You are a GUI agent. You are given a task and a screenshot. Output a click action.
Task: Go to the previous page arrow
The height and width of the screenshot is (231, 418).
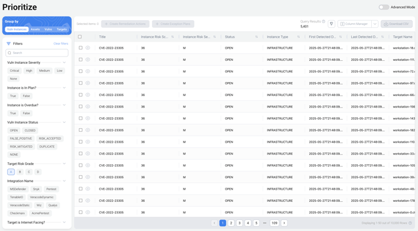[214, 223]
